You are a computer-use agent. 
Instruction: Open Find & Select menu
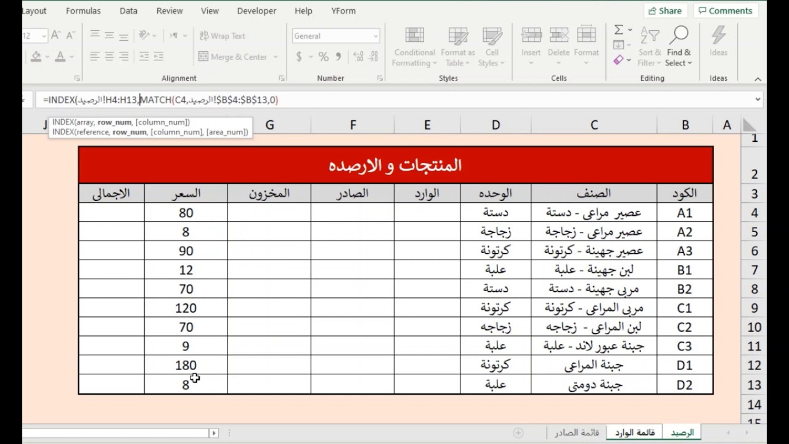tap(679, 47)
